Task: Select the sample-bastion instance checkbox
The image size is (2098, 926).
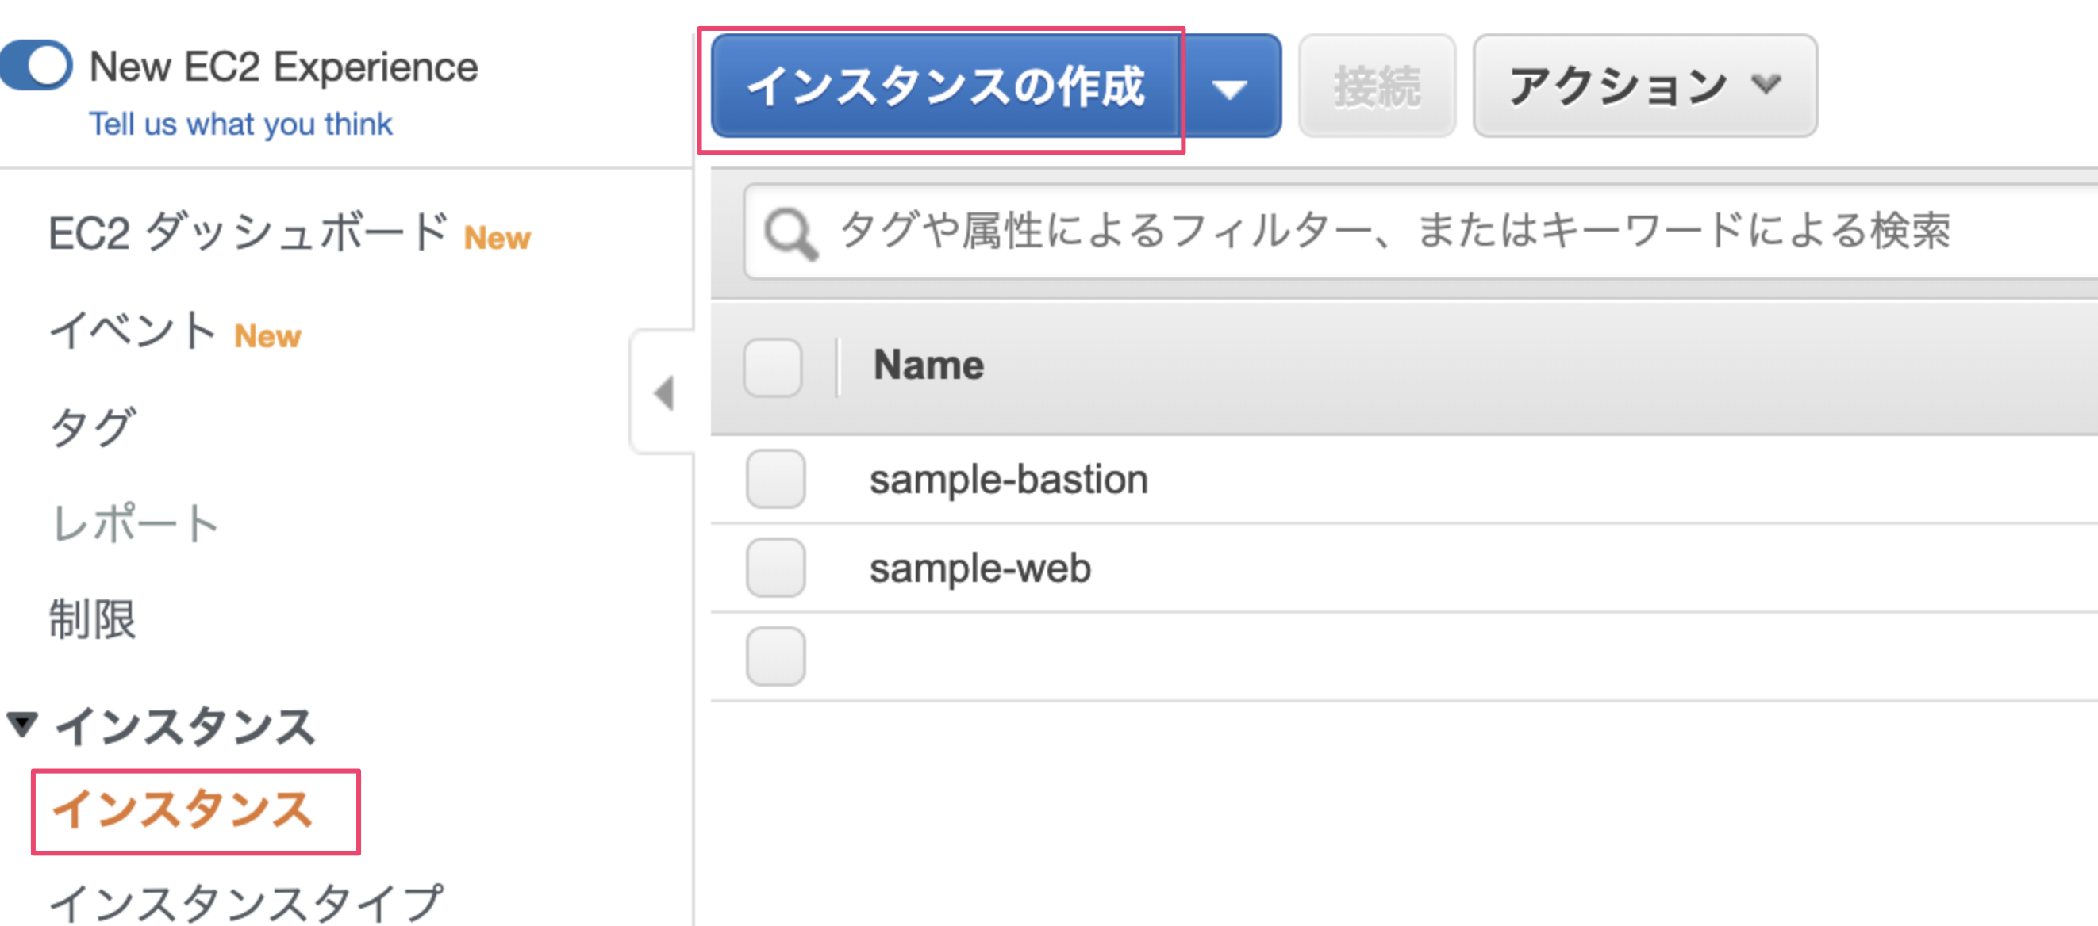Action: tap(775, 479)
